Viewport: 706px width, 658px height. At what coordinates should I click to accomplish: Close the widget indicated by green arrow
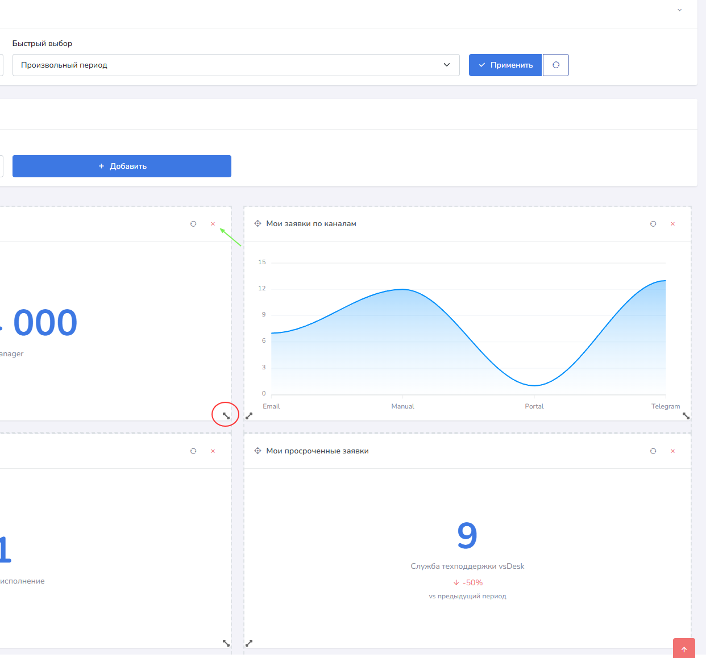click(213, 224)
